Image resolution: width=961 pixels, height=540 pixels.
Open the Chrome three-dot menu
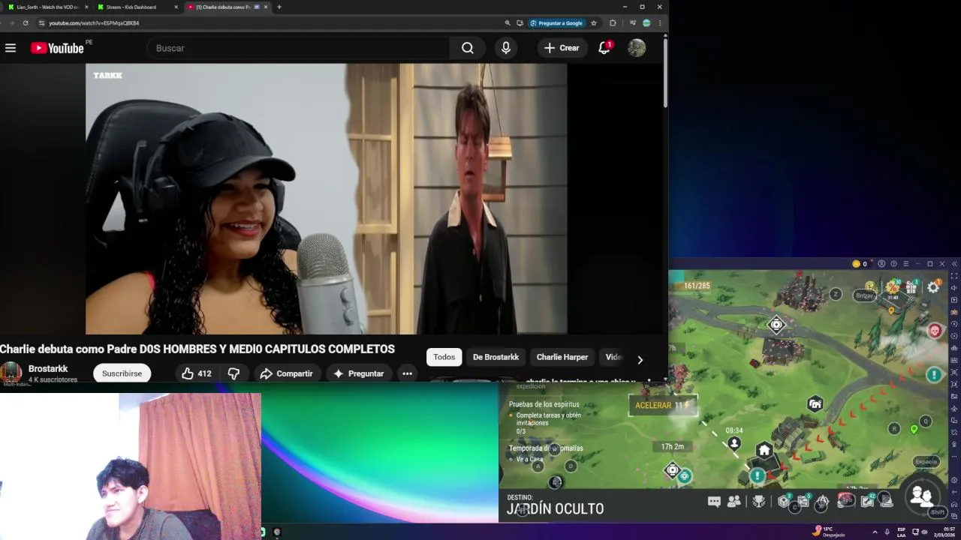coord(659,23)
